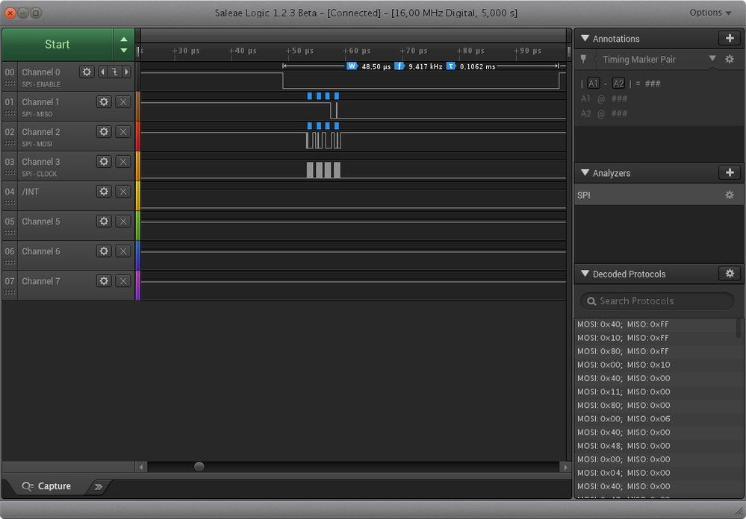This screenshot has width=746, height=519.
Task: Start the capture
Action: point(57,44)
